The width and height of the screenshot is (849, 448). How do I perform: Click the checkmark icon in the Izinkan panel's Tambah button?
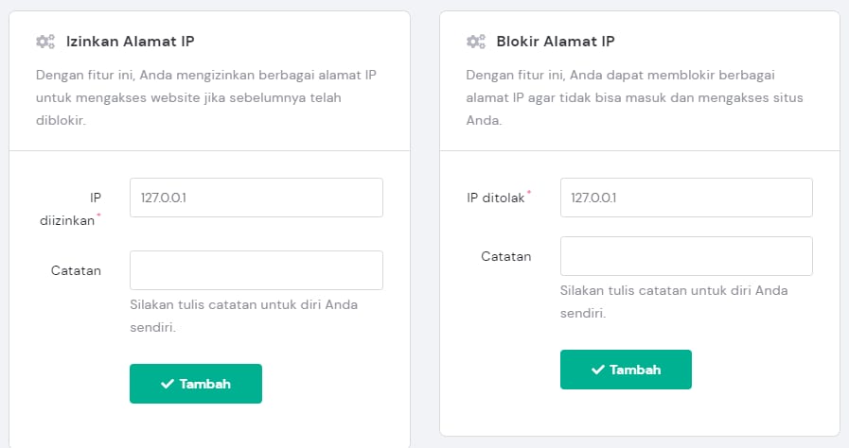168,384
